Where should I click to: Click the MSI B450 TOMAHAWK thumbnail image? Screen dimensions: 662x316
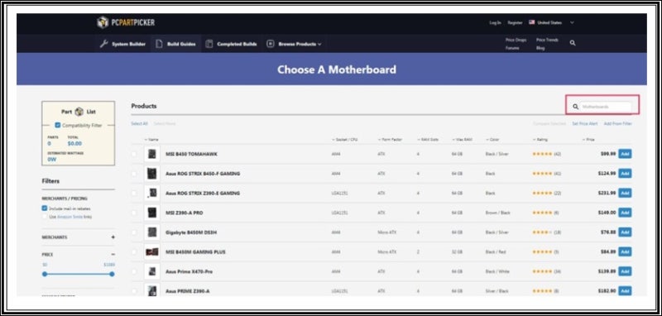tap(152, 154)
